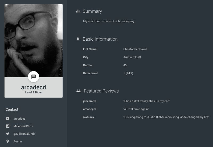Open the MillennialChris Facebook link
The image size is (213, 147).
[23, 126]
